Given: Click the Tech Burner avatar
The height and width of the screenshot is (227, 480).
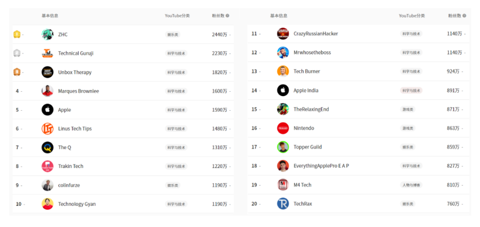Looking at the screenshot, I should coord(283,71).
